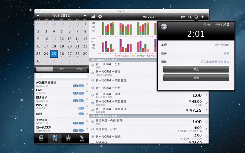Click 网络 tag on POS升级

pyautogui.click(x=81, y=108)
